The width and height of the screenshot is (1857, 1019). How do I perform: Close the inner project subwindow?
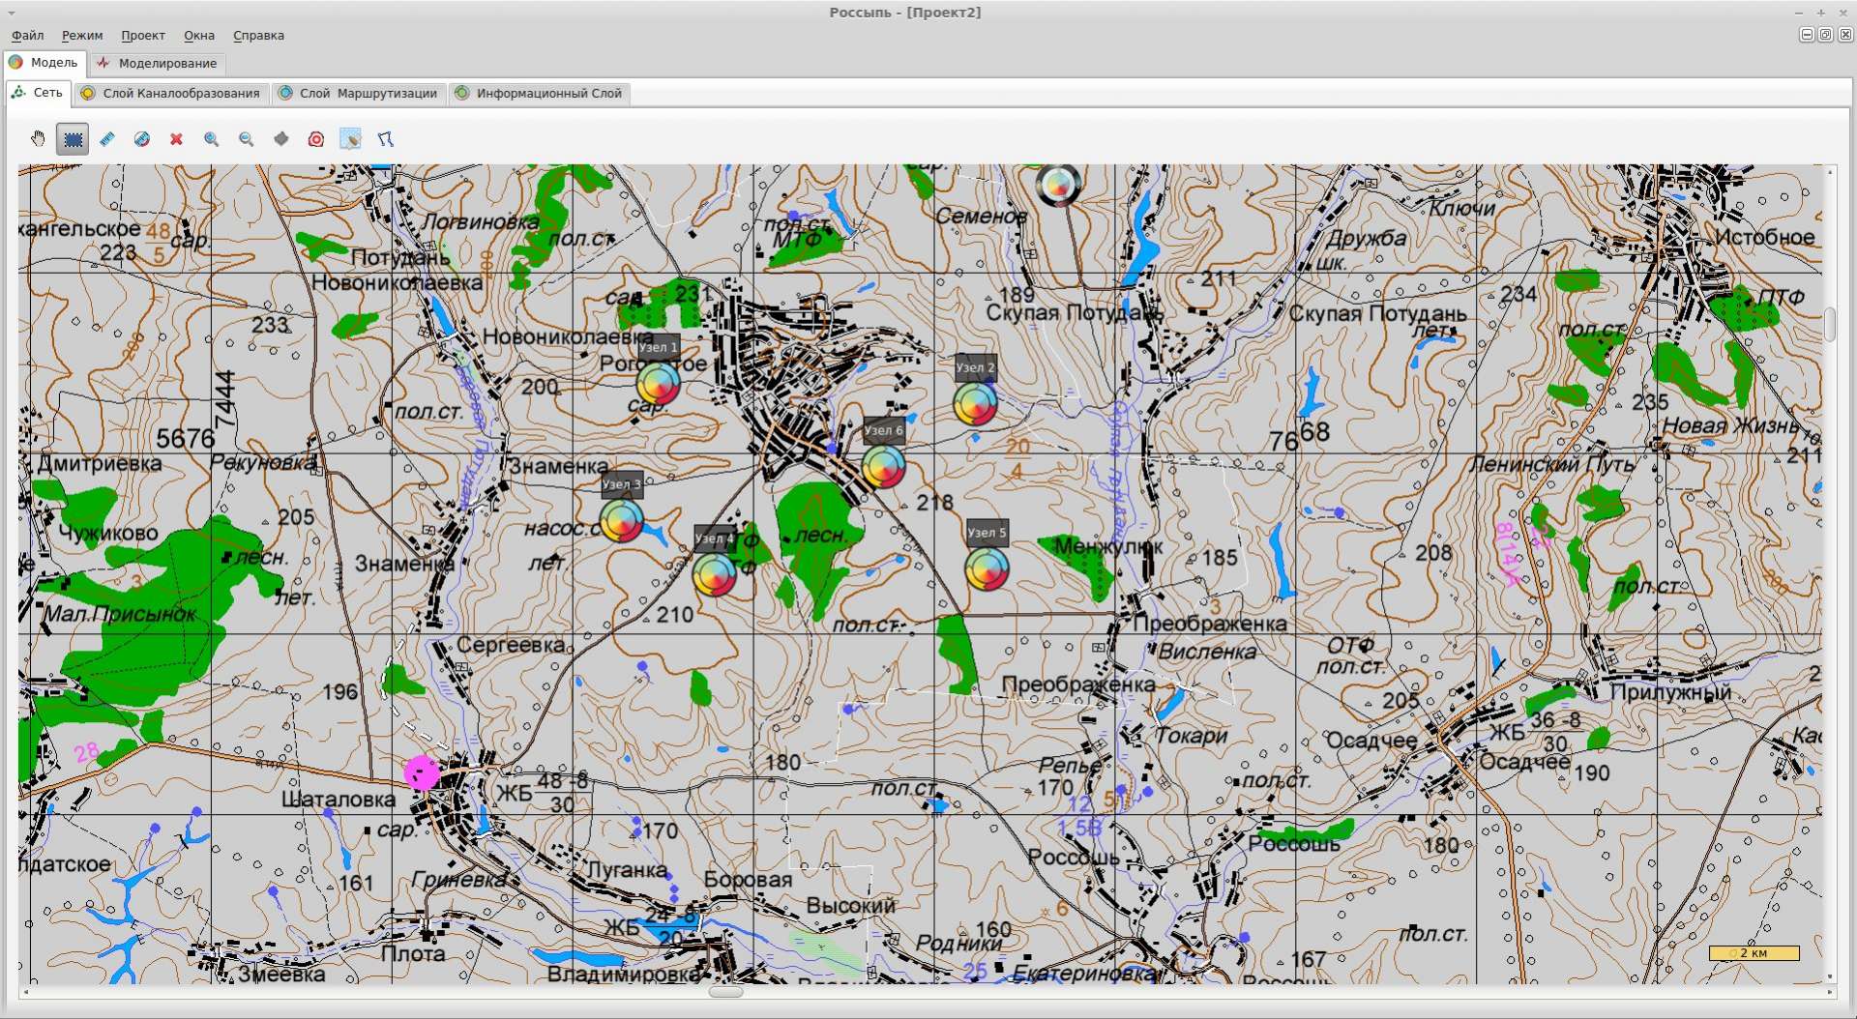click(x=1845, y=35)
